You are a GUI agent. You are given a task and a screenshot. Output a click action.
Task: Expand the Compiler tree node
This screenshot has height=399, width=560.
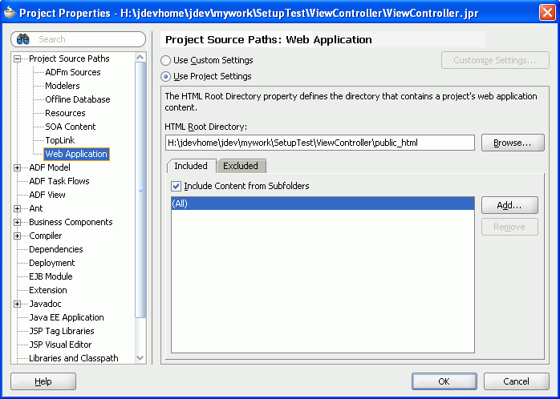(17, 236)
